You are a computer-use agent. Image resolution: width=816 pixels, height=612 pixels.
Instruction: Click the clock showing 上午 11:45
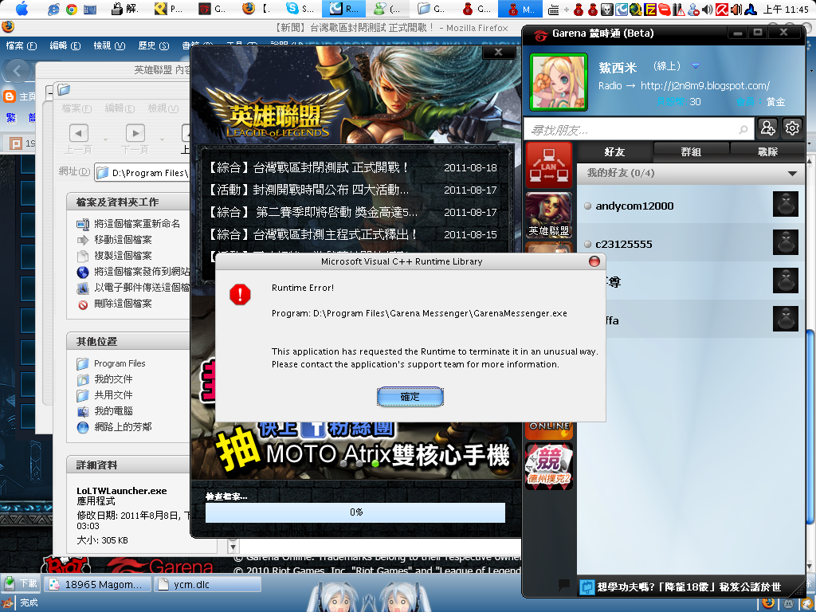click(x=786, y=9)
